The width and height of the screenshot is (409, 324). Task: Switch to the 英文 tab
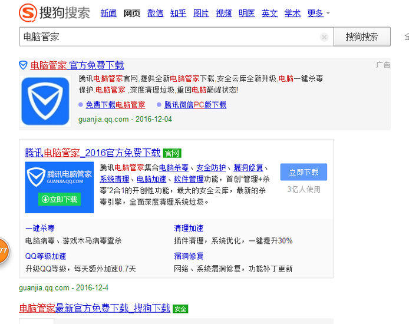(270, 13)
